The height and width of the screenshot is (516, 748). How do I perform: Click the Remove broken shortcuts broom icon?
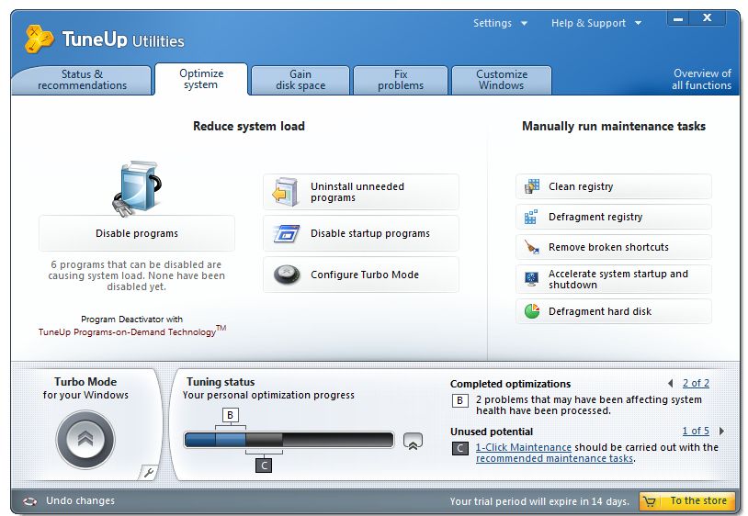pos(532,247)
